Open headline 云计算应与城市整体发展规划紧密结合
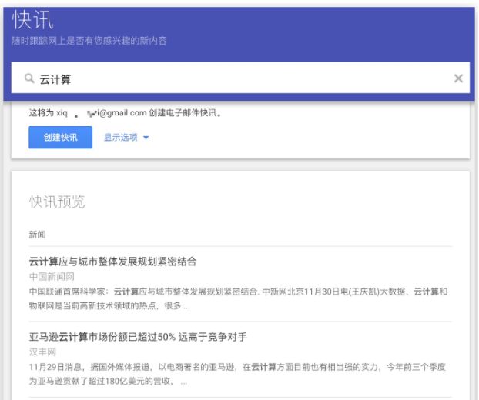479x400 pixels. 112,262
